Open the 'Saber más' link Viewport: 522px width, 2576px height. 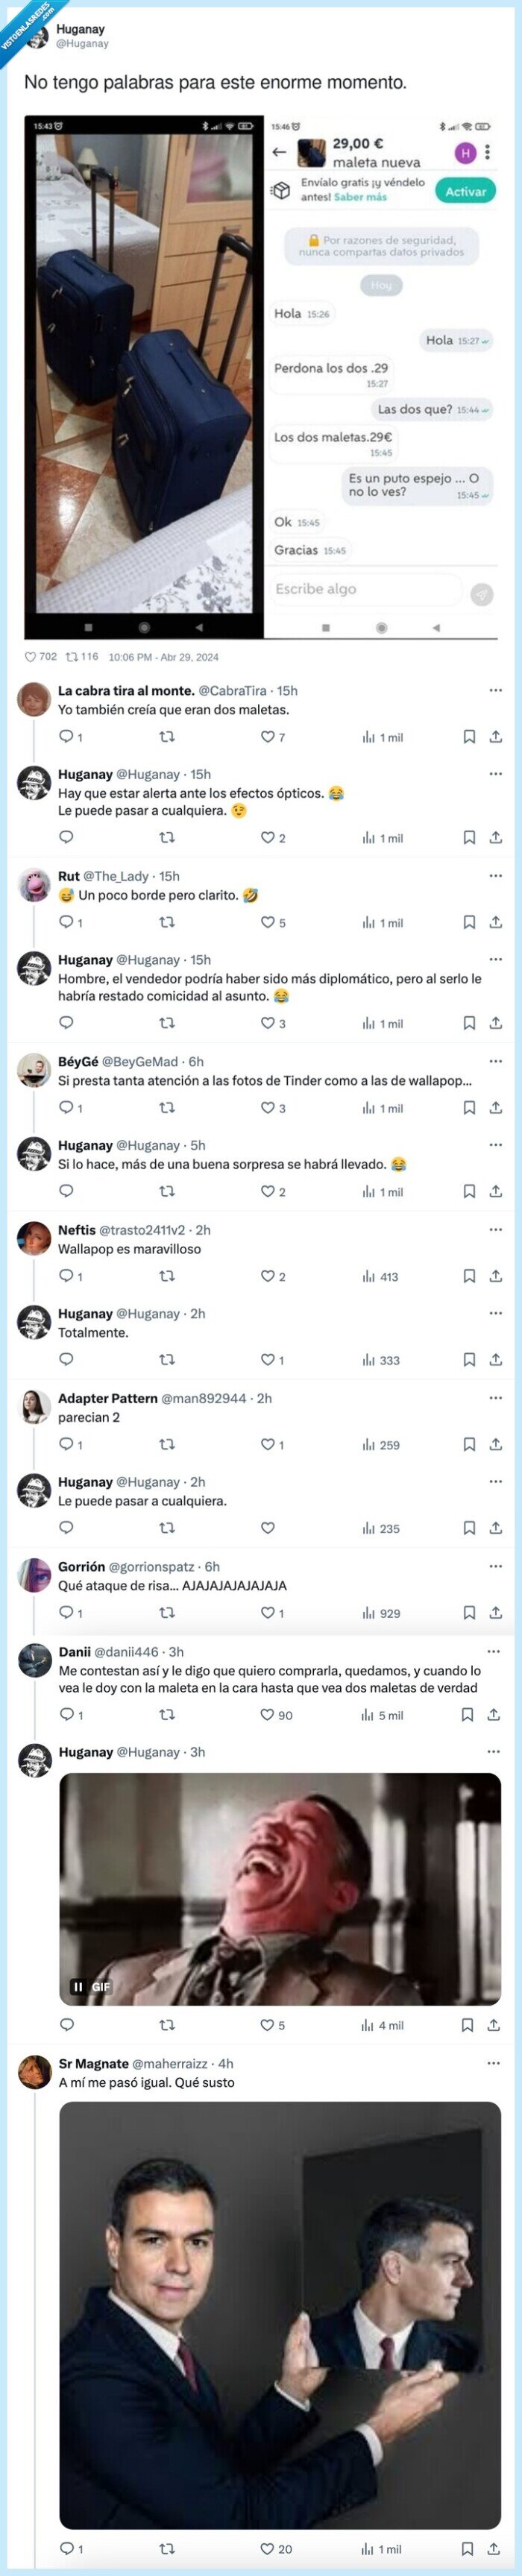360,197
